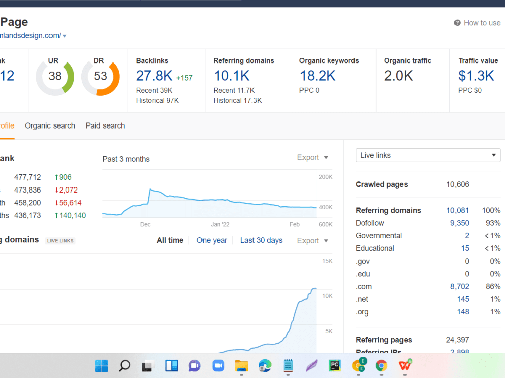Click the LIVE LINKS badge
The height and width of the screenshot is (378, 505).
(61, 241)
